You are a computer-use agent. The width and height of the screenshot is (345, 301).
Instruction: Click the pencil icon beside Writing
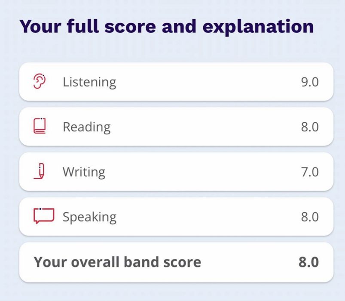pos(40,171)
